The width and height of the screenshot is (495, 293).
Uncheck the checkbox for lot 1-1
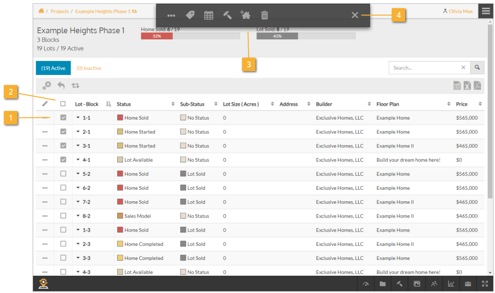[63, 118]
